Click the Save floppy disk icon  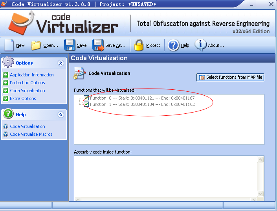(70, 45)
